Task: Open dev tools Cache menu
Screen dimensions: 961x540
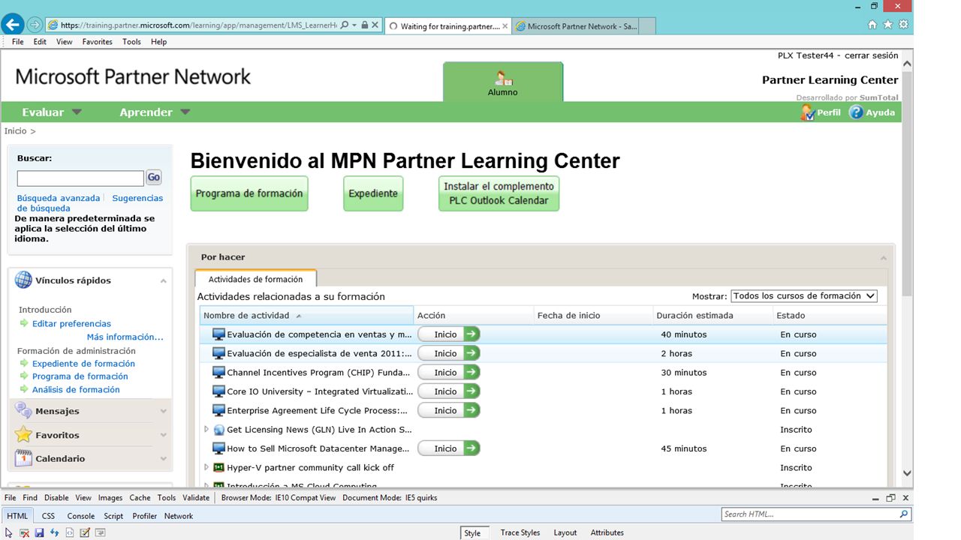Action: coord(140,498)
